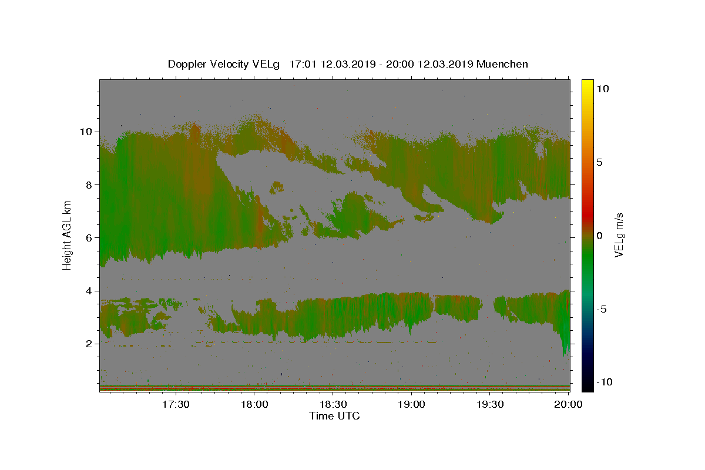Click the '18:00' time axis label
This screenshot has height=470, width=705.
click(x=254, y=404)
